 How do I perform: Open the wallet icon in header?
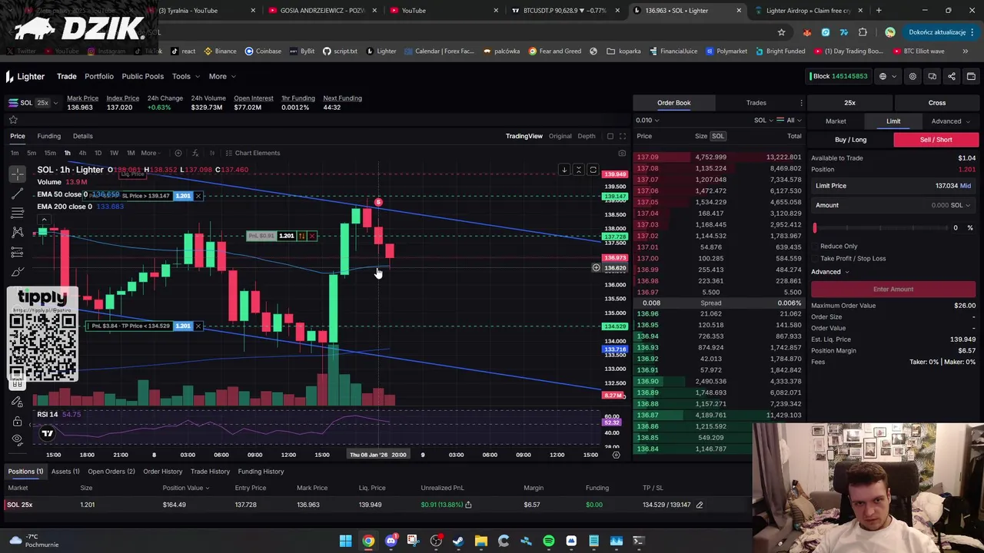point(971,76)
